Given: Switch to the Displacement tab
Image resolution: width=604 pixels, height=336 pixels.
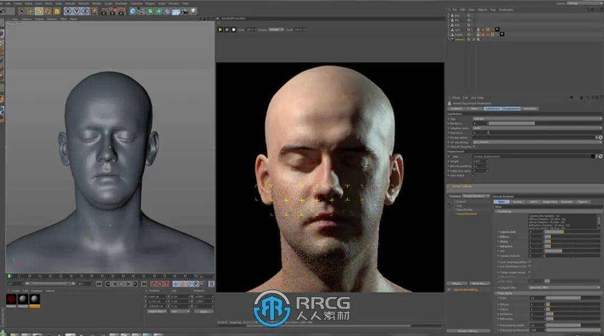Looking at the screenshot, I should click(x=511, y=108).
